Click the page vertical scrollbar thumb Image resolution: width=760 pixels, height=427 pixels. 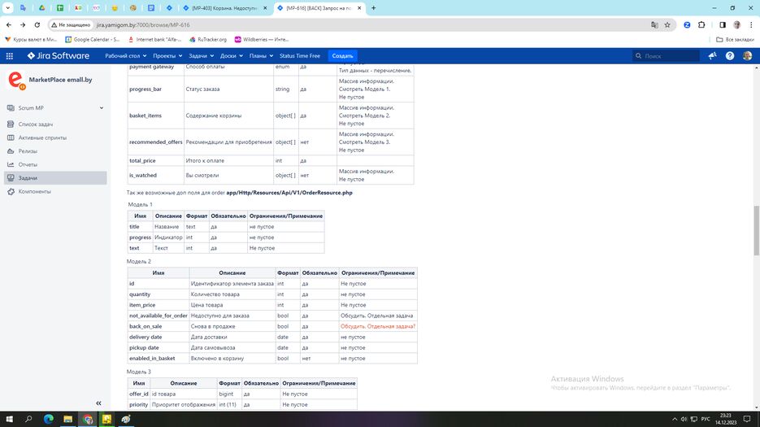pyautogui.click(x=757, y=230)
